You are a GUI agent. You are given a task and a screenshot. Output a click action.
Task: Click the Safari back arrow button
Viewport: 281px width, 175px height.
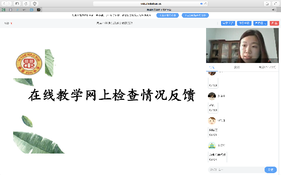[4, 4]
